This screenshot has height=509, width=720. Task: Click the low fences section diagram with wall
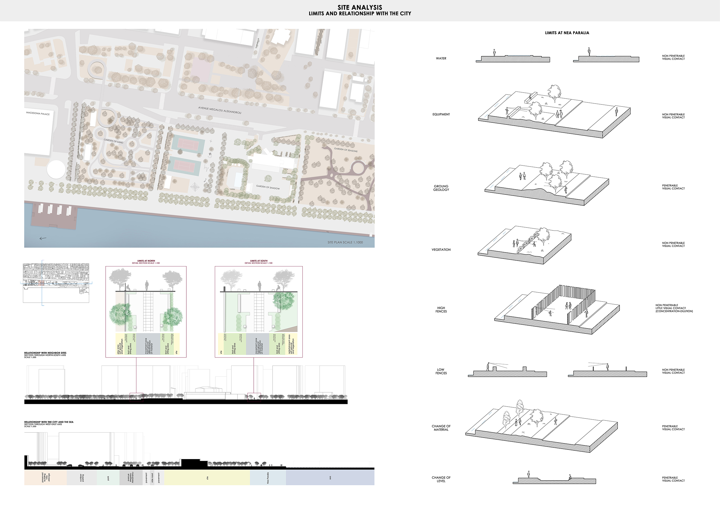coord(507,370)
